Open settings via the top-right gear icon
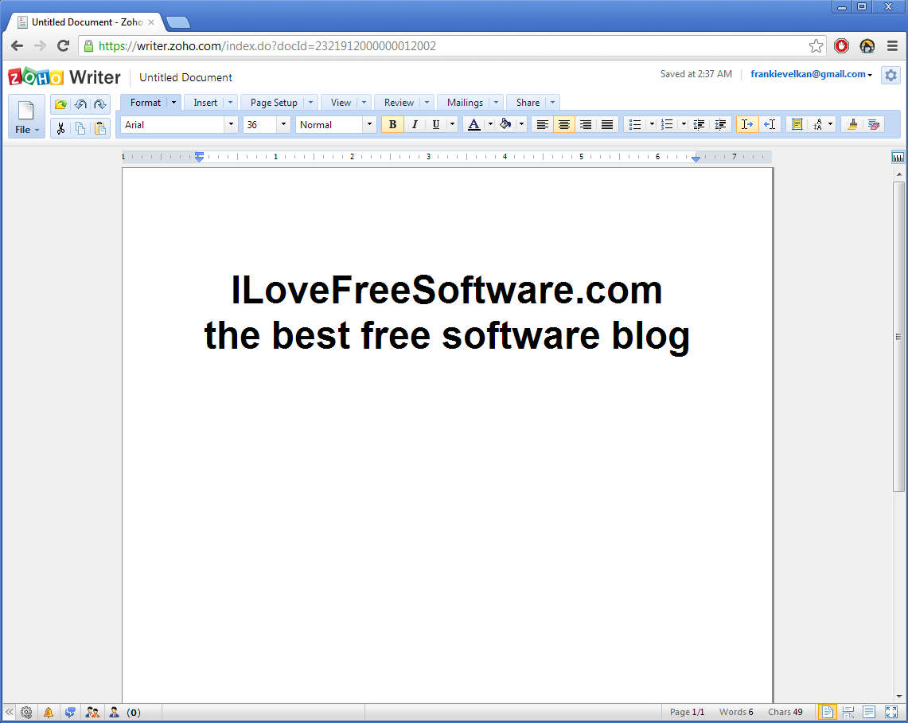Viewport: 908px width, 723px height. [890, 76]
